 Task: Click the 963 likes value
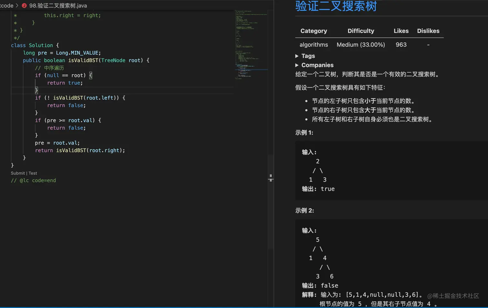pos(401,45)
